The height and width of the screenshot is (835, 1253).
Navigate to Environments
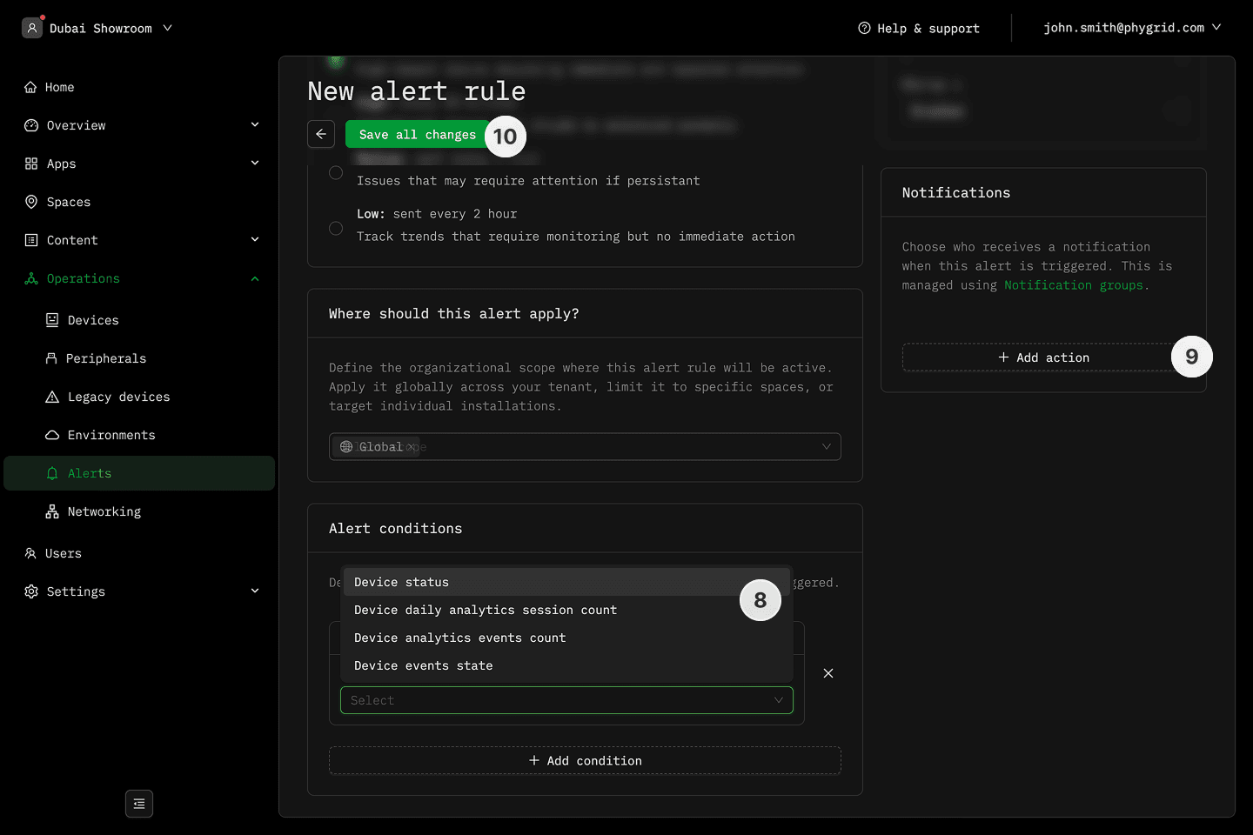click(111, 435)
